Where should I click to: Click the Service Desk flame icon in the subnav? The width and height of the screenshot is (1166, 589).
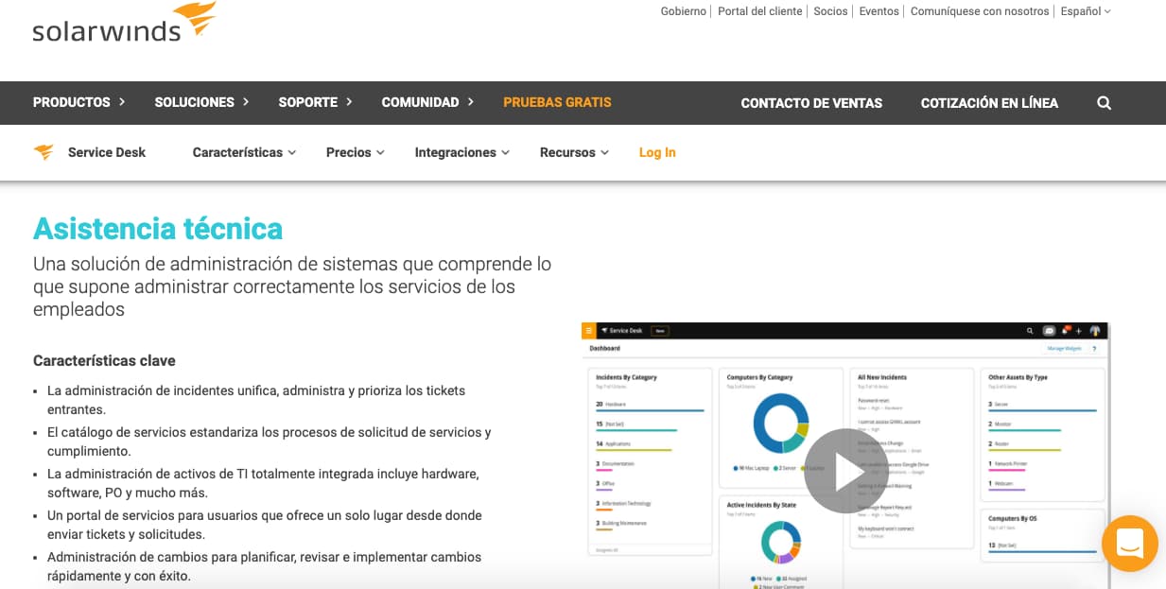coord(42,152)
